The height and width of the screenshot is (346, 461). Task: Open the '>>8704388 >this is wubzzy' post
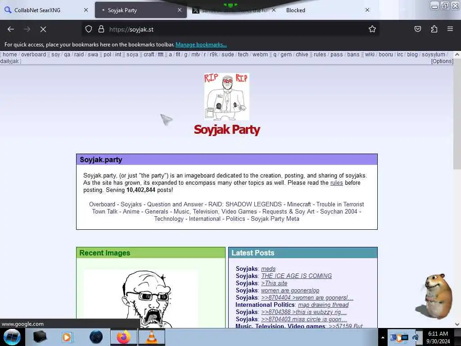click(x=304, y=312)
